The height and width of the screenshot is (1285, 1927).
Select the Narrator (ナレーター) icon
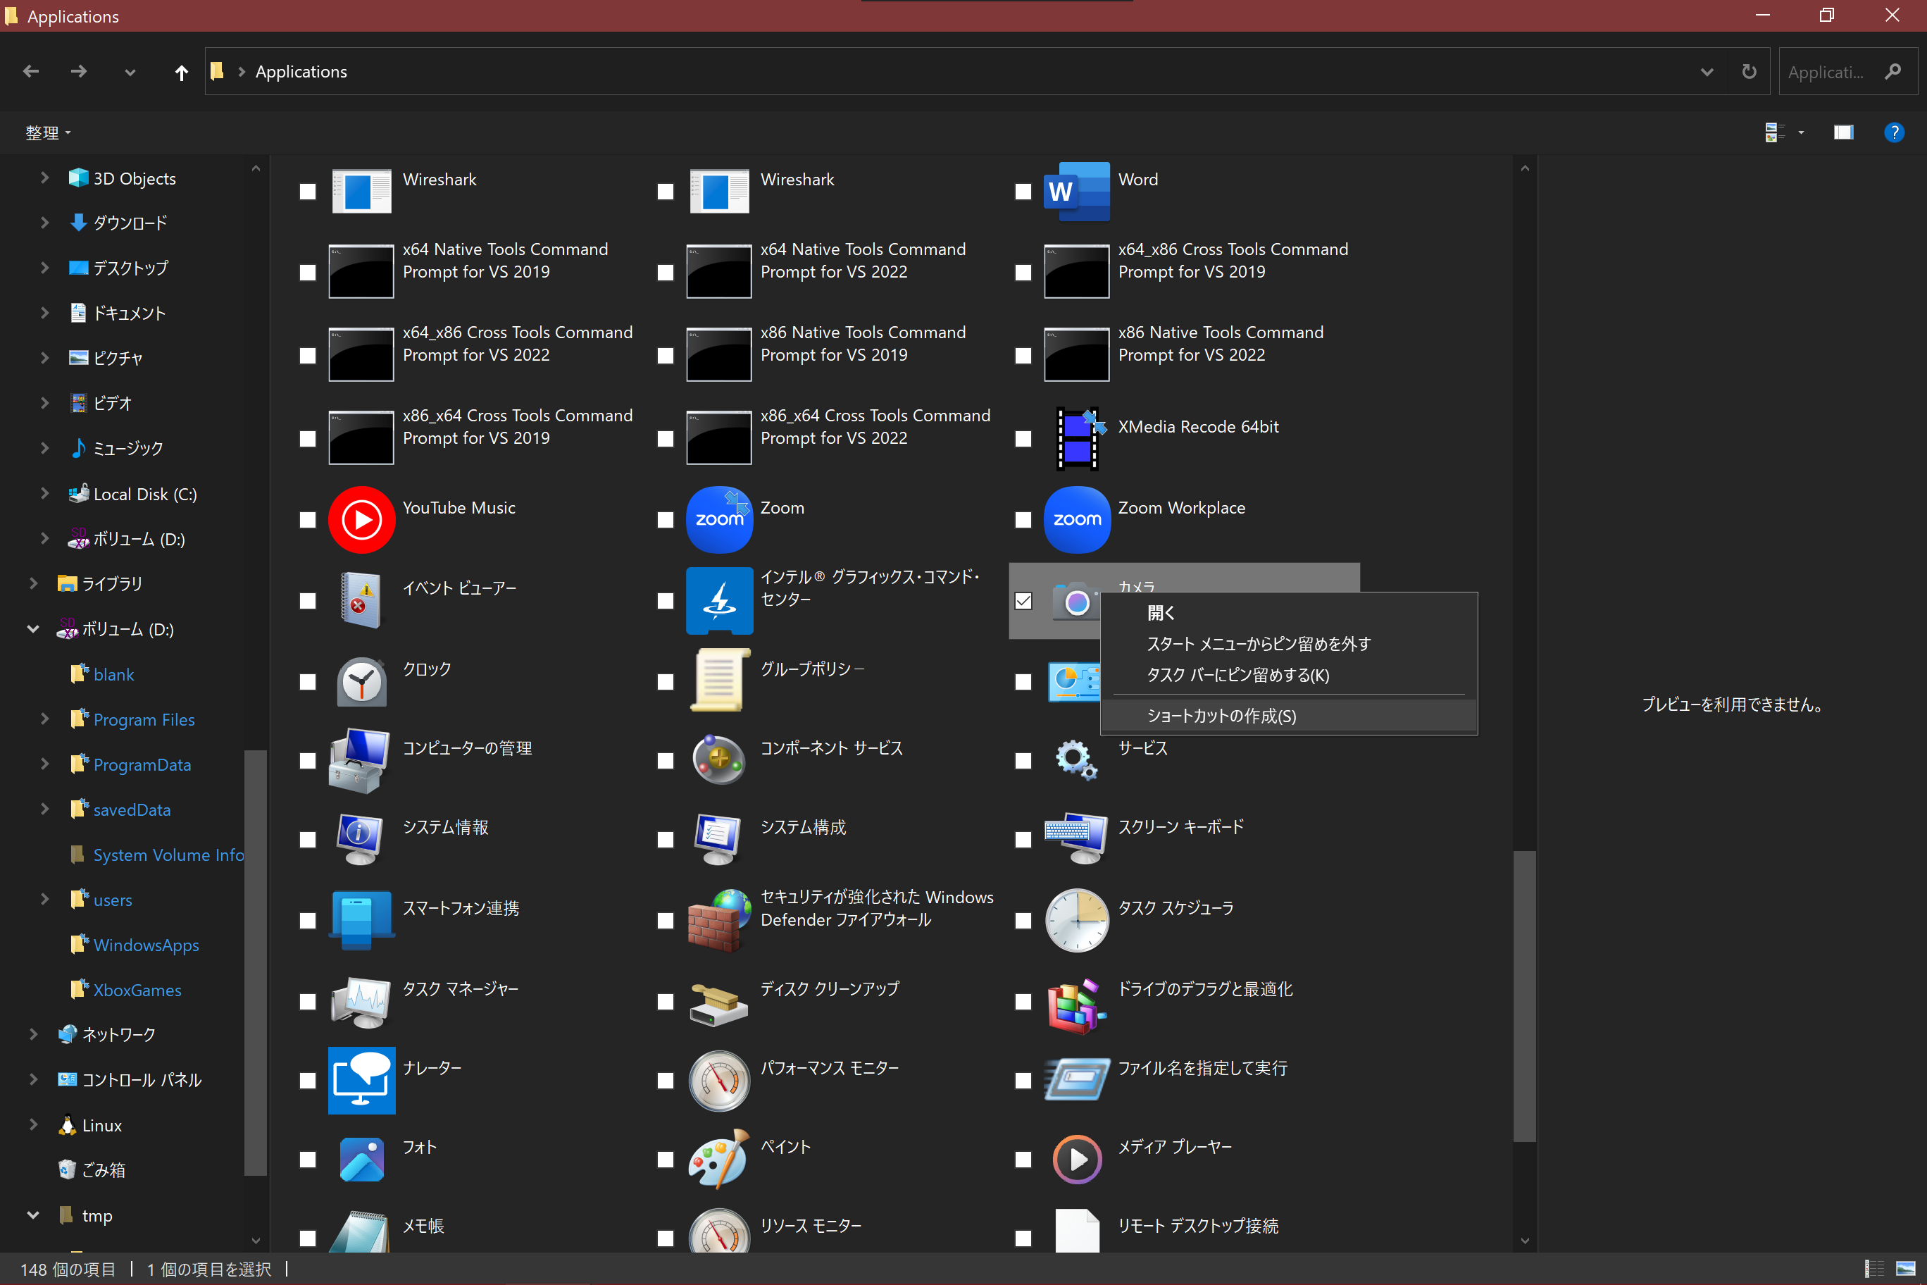pyautogui.click(x=361, y=1080)
